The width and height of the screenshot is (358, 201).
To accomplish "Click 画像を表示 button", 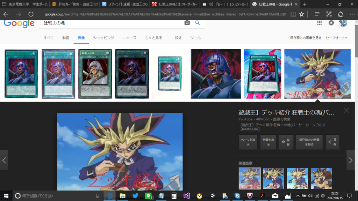I will 268,142.
